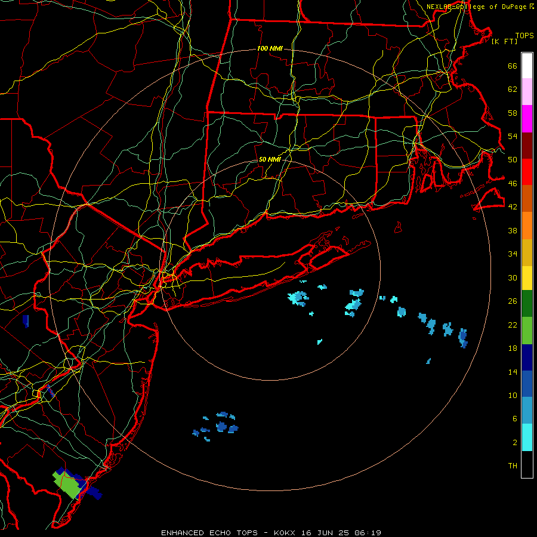The height and width of the screenshot is (537, 537).
Task: Click the medium blue 10-14 kft swatch
Action: (x=527, y=384)
